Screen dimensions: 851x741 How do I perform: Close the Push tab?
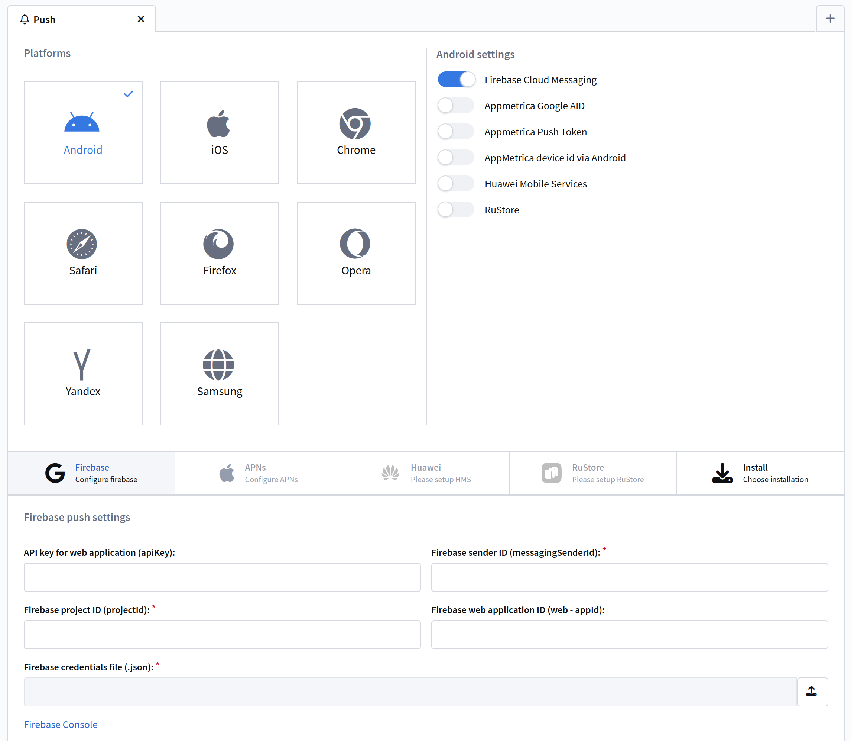pos(141,19)
